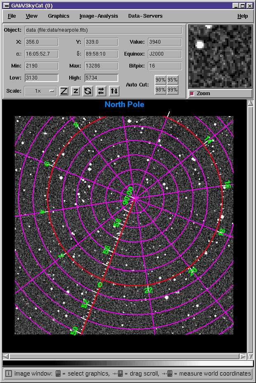
Task: Click the vertical scrollbar up arrow
Action: click(250, 103)
